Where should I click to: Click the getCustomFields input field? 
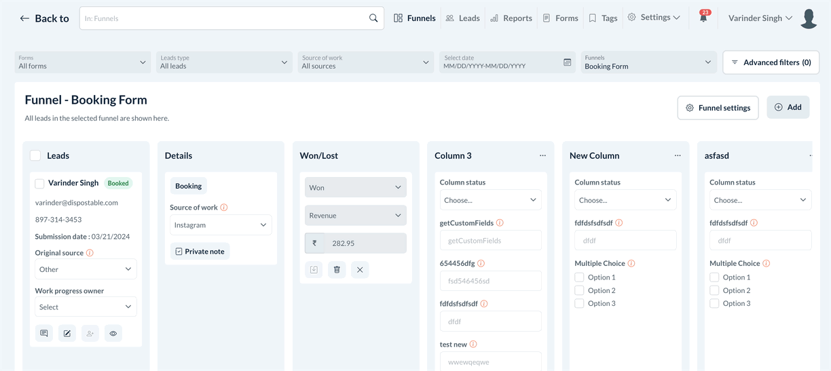pyautogui.click(x=490, y=240)
